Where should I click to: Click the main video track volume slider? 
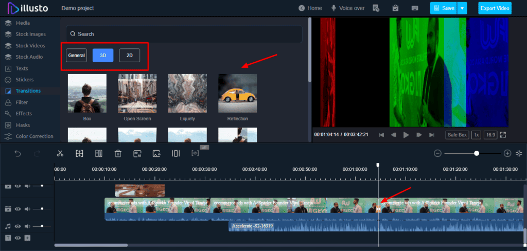coord(42,209)
